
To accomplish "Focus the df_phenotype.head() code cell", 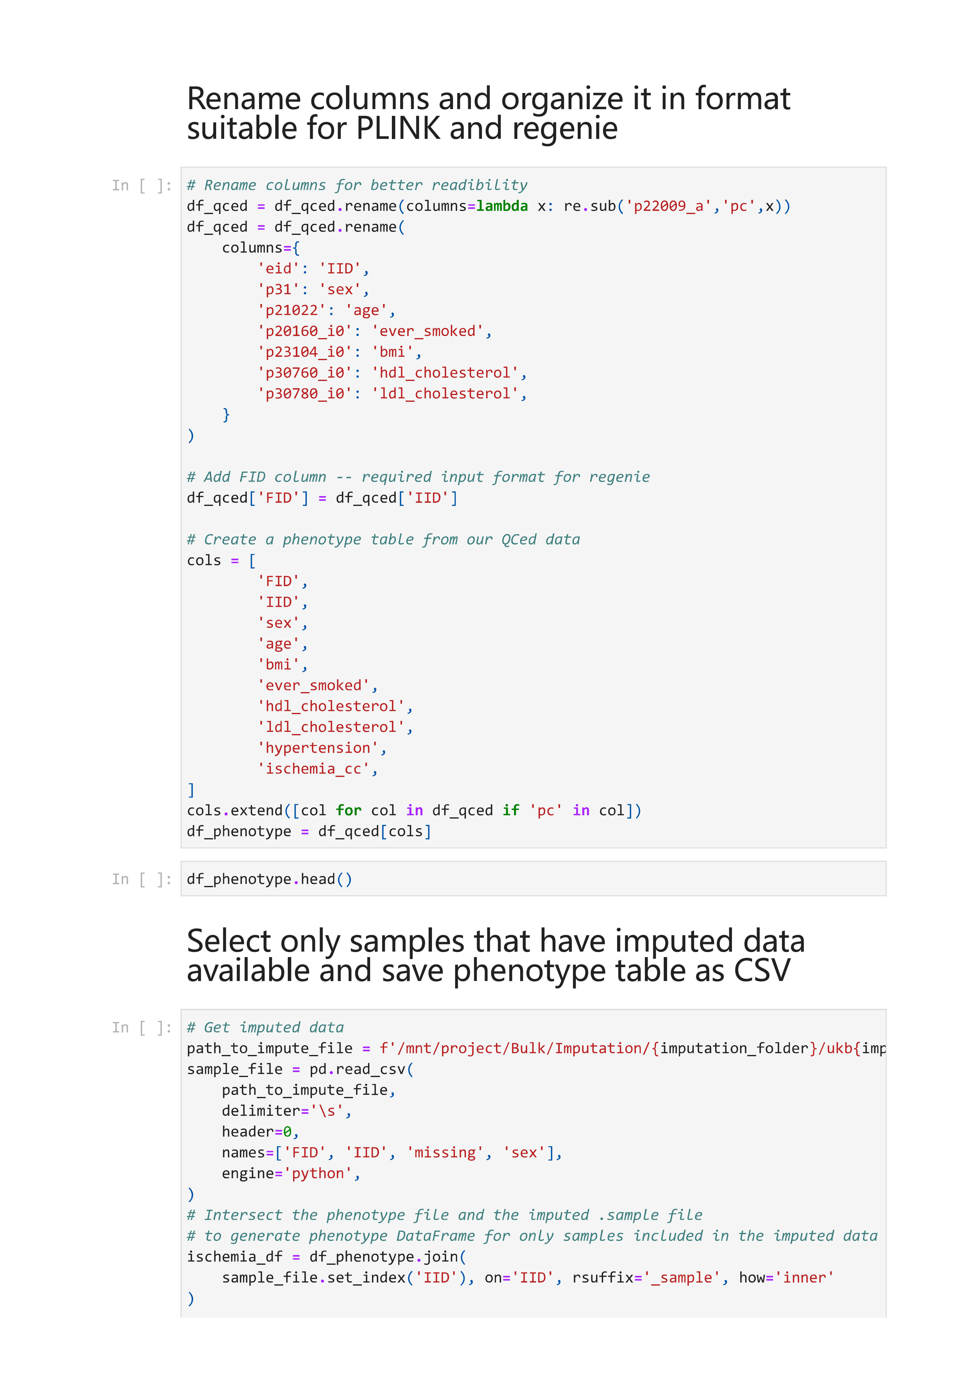I will click(533, 879).
